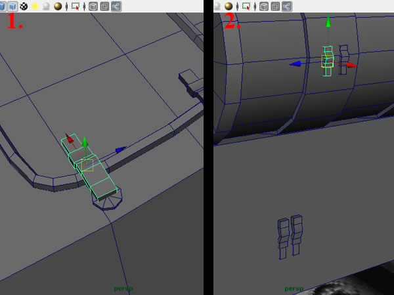Image resolution: width=394 pixels, height=295 pixels.
Task: Collapse handle left of Isolate Select, left viewport
Action: click(66, 7)
